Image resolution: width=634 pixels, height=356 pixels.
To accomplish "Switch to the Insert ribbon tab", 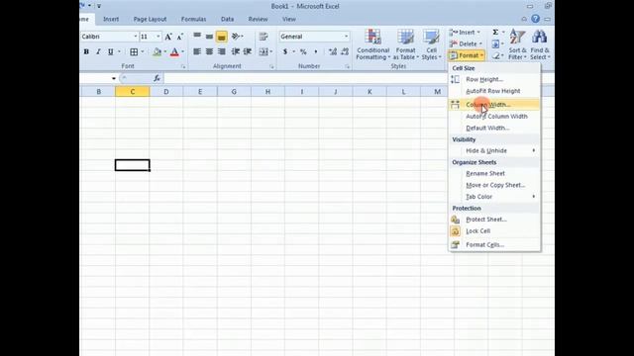I will pyautogui.click(x=111, y=19).
